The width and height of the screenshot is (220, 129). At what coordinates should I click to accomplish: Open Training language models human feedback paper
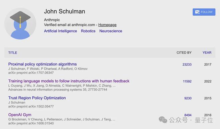point(69,81)
